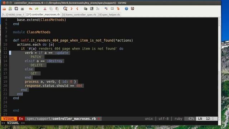Open Vim help via the blue question icon
Screen dimensions: 229x129
click(126, 9)
